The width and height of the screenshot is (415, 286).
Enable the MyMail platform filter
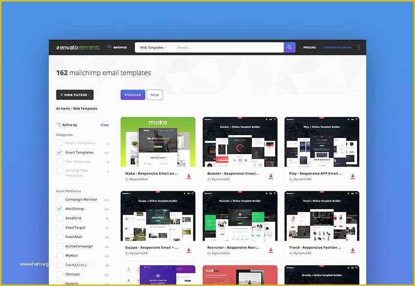tap(60, 256)
